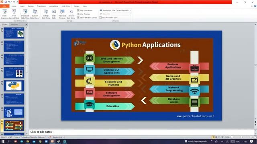Toggle Show Media Controls checkbox
Screen dimensions: 257x144
point(78,18)
